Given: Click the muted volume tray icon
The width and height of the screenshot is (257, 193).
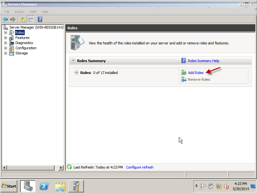Looking at the screenshot, I should [226, 186].
